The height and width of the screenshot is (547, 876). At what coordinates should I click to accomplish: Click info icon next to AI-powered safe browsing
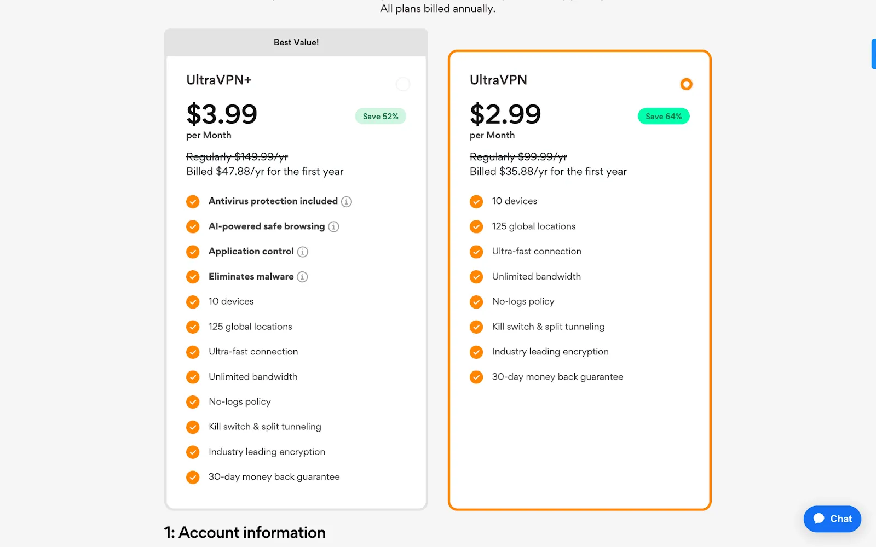pos(333,226)
